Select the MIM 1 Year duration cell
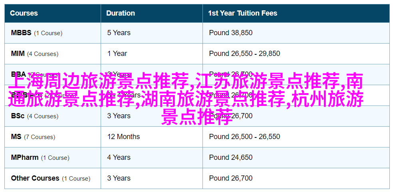The image size is (393, 193). tap(152, 54)
